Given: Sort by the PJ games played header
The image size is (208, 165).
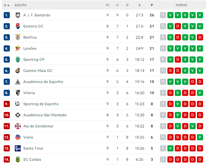Looking at the screenshot, I should (108, 5).
